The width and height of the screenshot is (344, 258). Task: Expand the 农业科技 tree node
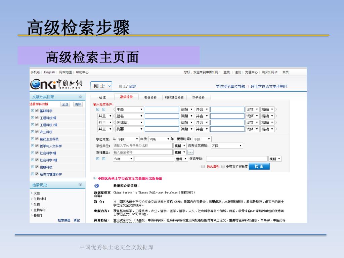click(33, 132)
